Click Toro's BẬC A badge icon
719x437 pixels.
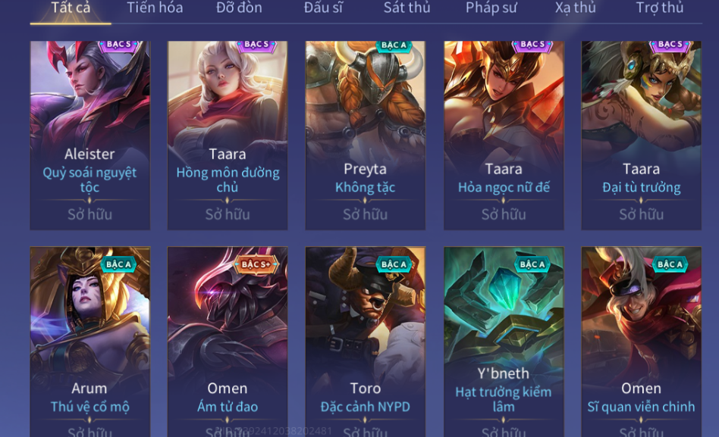click(x=394, y=264)
